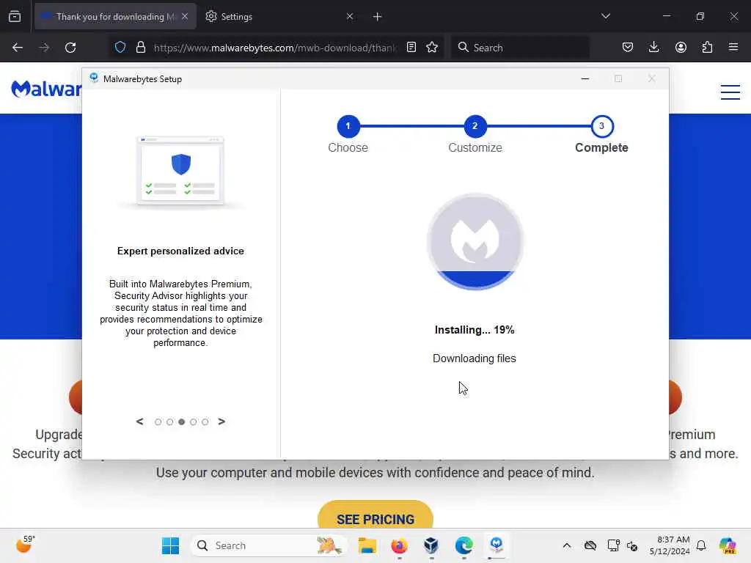
Task: Select the Thank you for downloading tab
Action: point(115,17)
